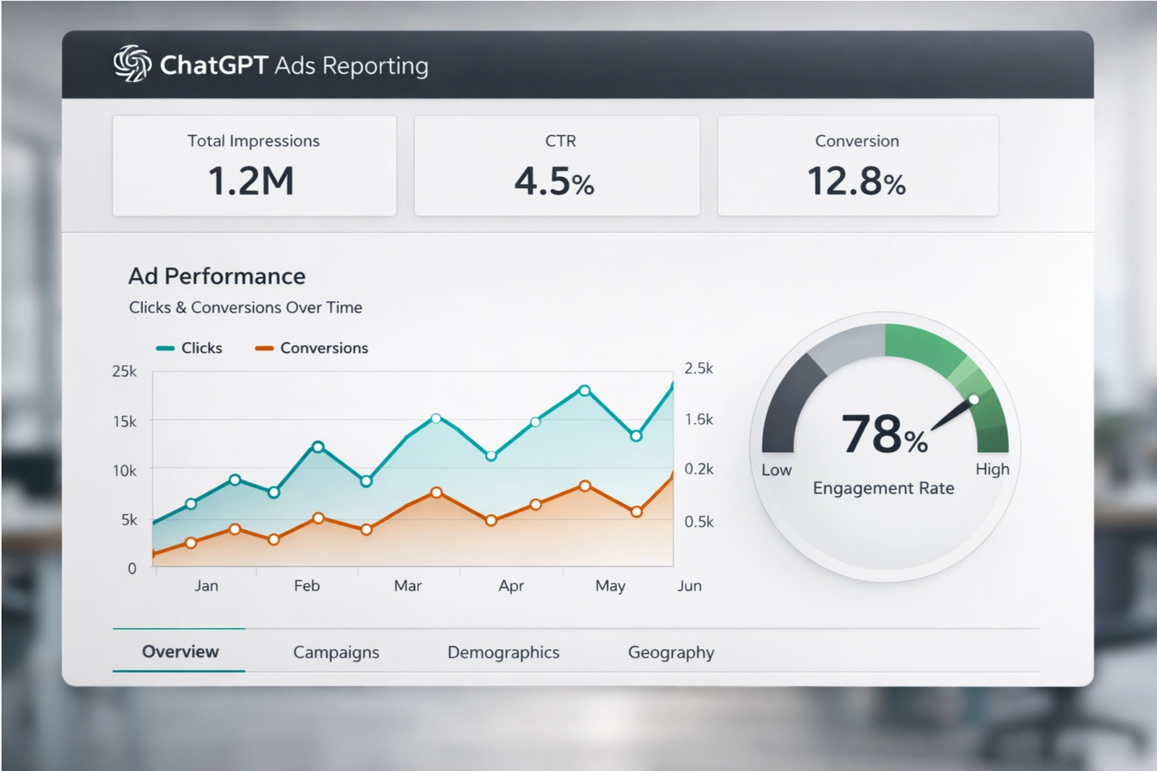Viewport: 1157px width, 771px height.
Task: Expand the Ad Performance chart section
Action: [x=216, y=276]
